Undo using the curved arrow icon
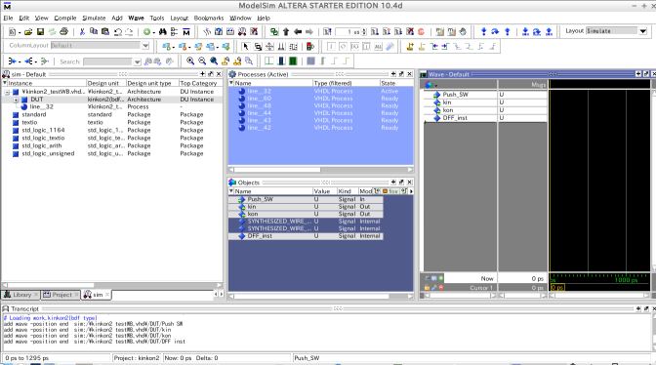 [117, 32]
